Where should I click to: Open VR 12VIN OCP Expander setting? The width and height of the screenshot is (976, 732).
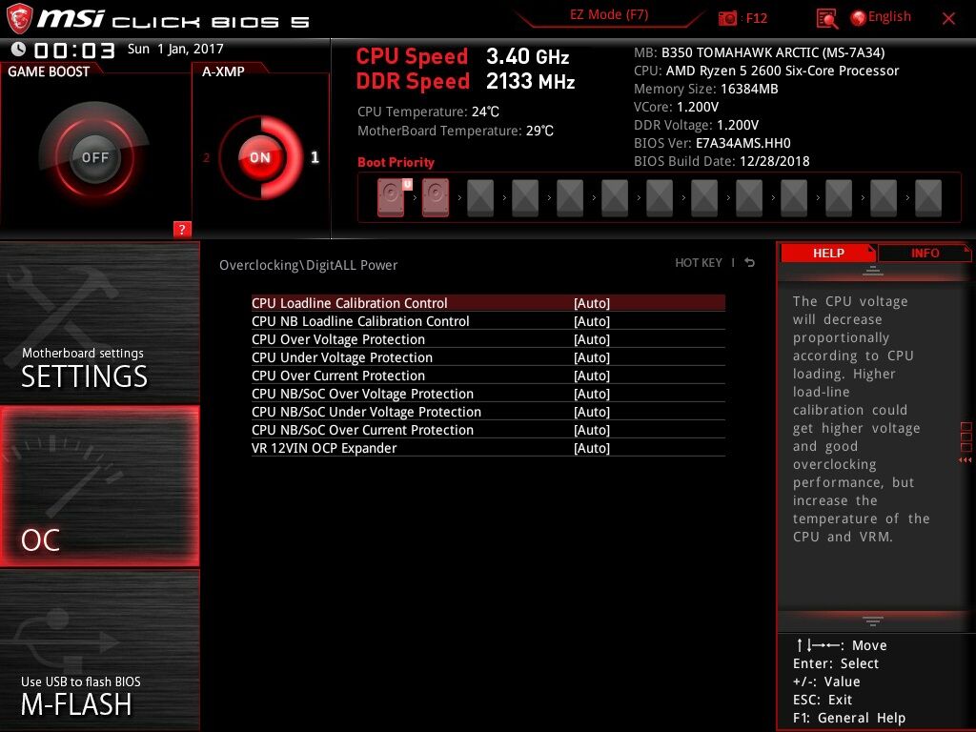point(488,448)
